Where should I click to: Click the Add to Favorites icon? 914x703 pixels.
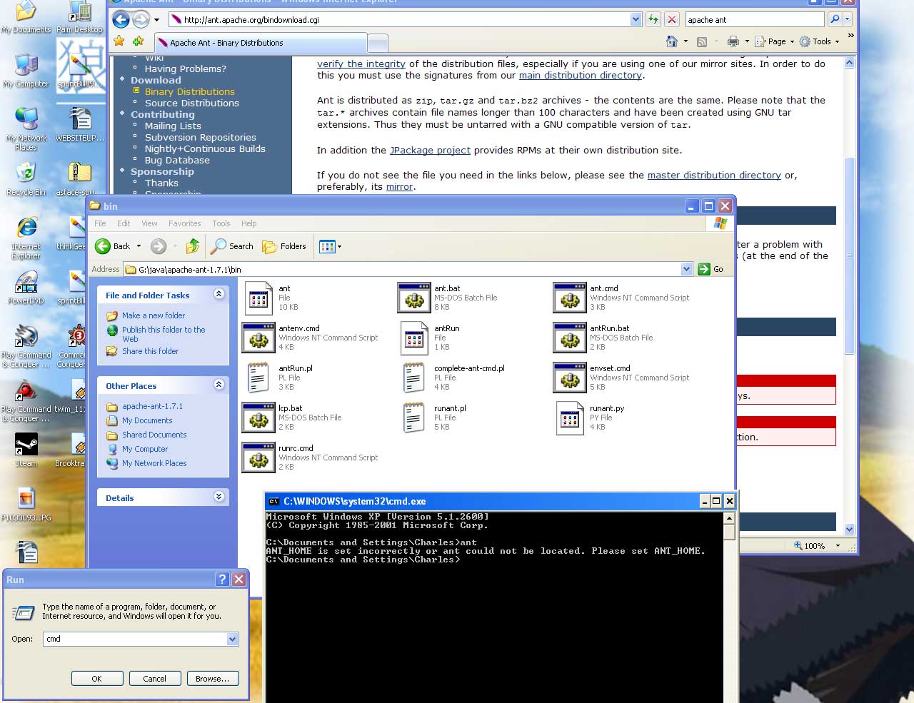point(138,41)
